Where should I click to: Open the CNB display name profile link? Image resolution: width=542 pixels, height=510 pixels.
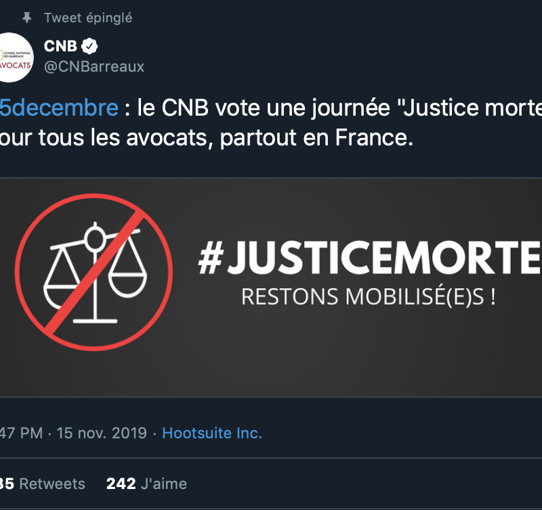pos(60,47)
